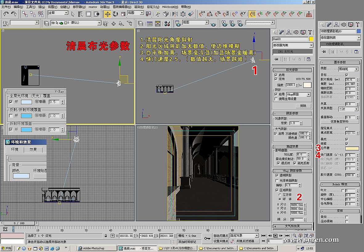Viewport: 364px width, 252px height.
Task: Activate the Rotate tool
Action: coord(115,14)
